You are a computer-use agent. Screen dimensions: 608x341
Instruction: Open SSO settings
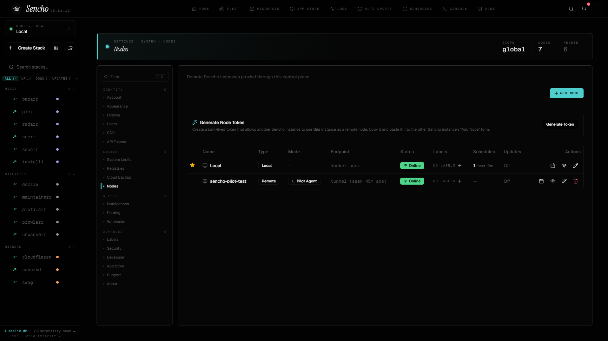pos(111,133)
